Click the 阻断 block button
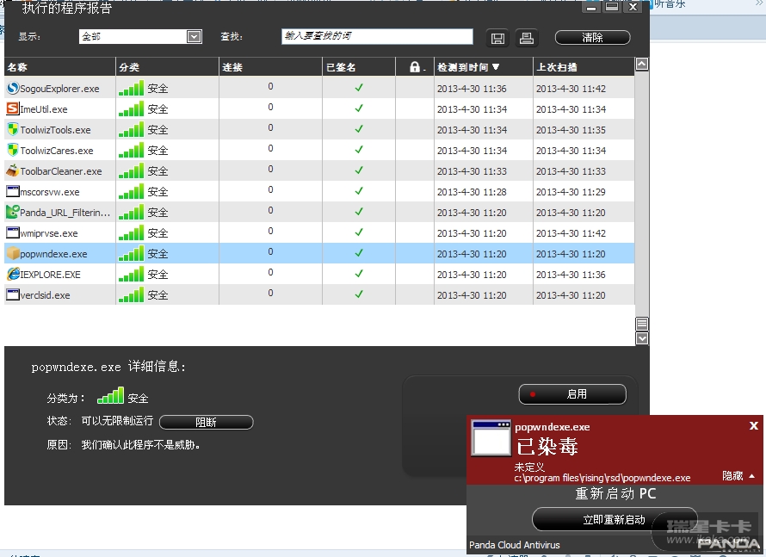 [207, 422]
